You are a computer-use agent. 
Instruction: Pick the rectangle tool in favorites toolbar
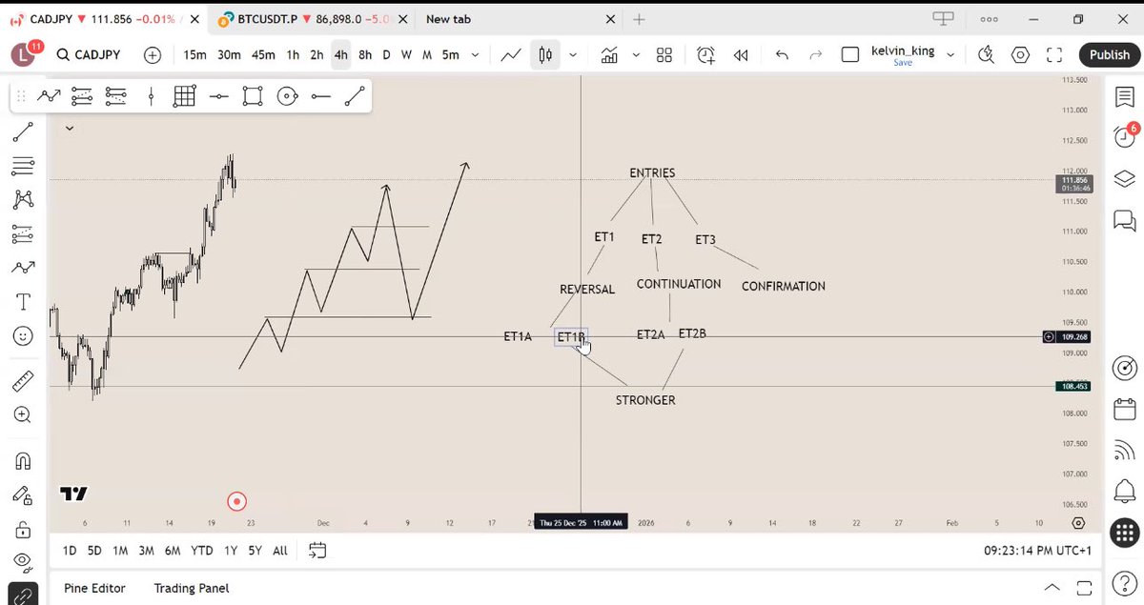(252, 95)
